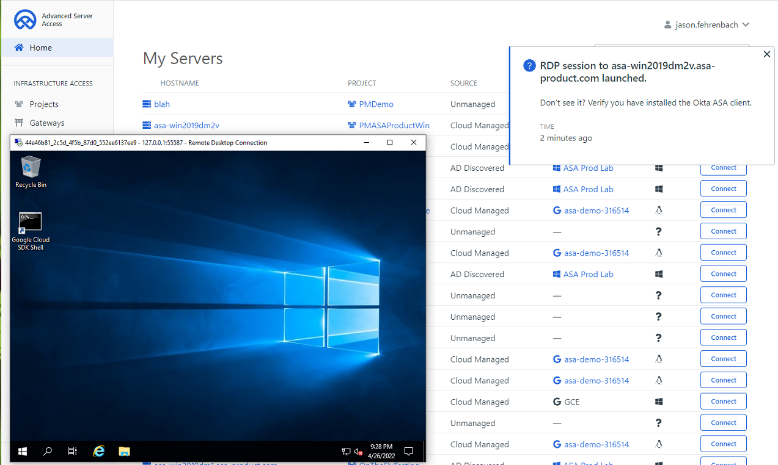Open the blah server hostname link

(x=161, y=104)
